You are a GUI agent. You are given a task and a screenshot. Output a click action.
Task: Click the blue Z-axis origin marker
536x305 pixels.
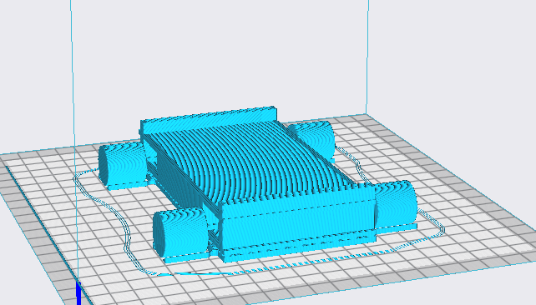tap(79, 293)
